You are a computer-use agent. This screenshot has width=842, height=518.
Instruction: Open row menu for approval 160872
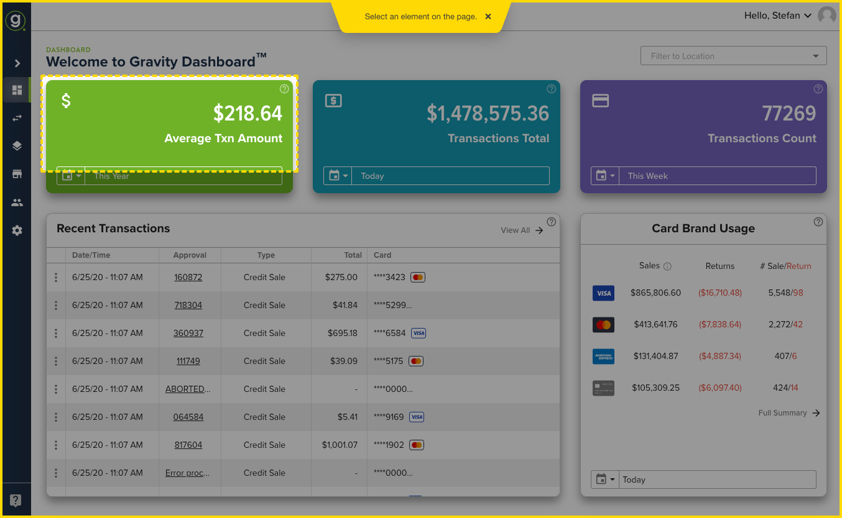tap(56, 277)
